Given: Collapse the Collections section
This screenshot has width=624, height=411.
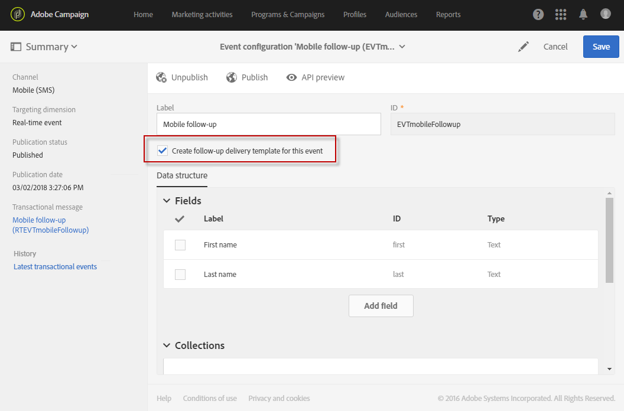Looking at the screenshot, I should pyautogui.click(x=167, y=345).
